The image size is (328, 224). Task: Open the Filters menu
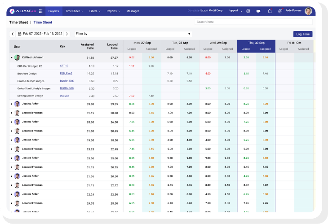95,11
